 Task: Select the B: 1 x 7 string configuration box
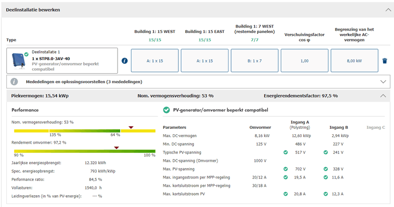click(254, 61)
